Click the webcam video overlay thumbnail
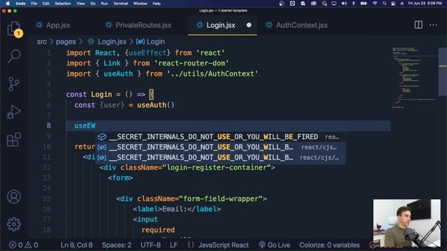447x251 pixels. 406,223
